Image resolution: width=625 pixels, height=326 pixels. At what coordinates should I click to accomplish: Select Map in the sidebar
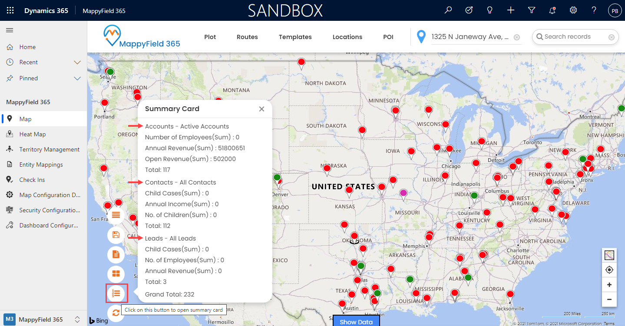click(x=43, y=119)
